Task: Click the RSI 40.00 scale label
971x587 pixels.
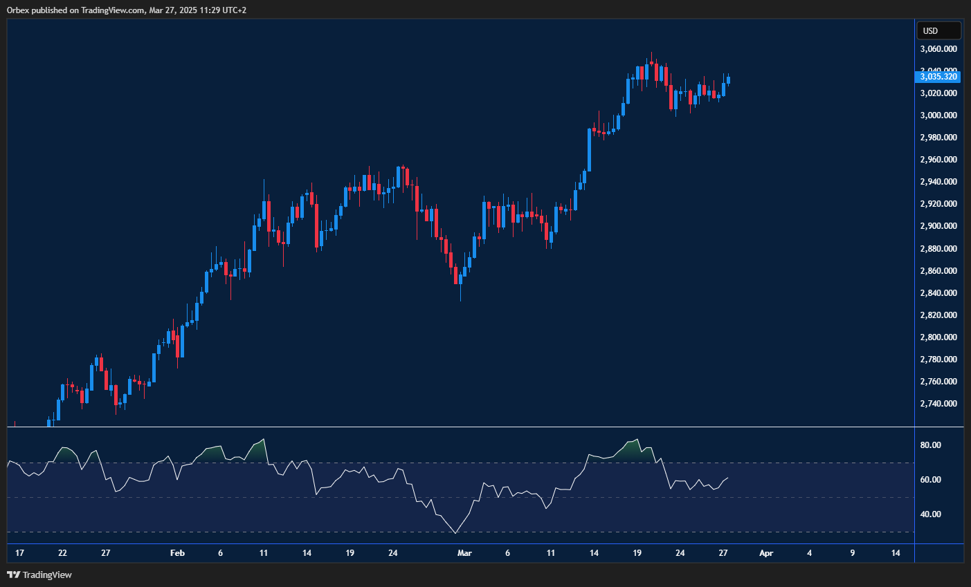Action: click(930, 514)
